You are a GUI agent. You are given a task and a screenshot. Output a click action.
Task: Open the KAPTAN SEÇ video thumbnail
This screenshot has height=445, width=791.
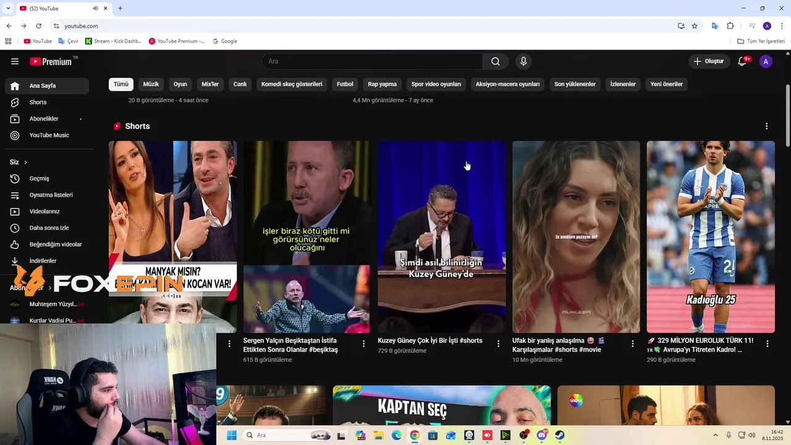(442, 405)
